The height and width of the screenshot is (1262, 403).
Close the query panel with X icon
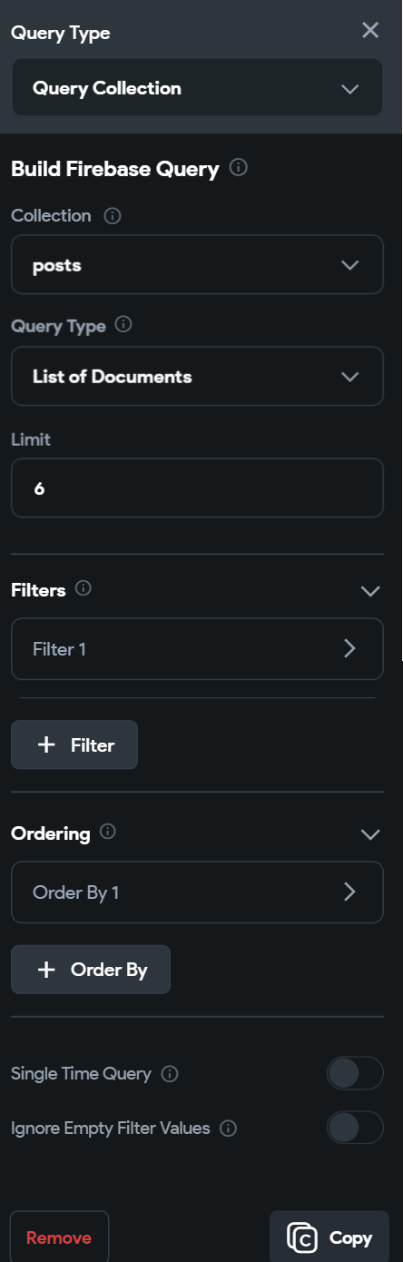(370, 30)
